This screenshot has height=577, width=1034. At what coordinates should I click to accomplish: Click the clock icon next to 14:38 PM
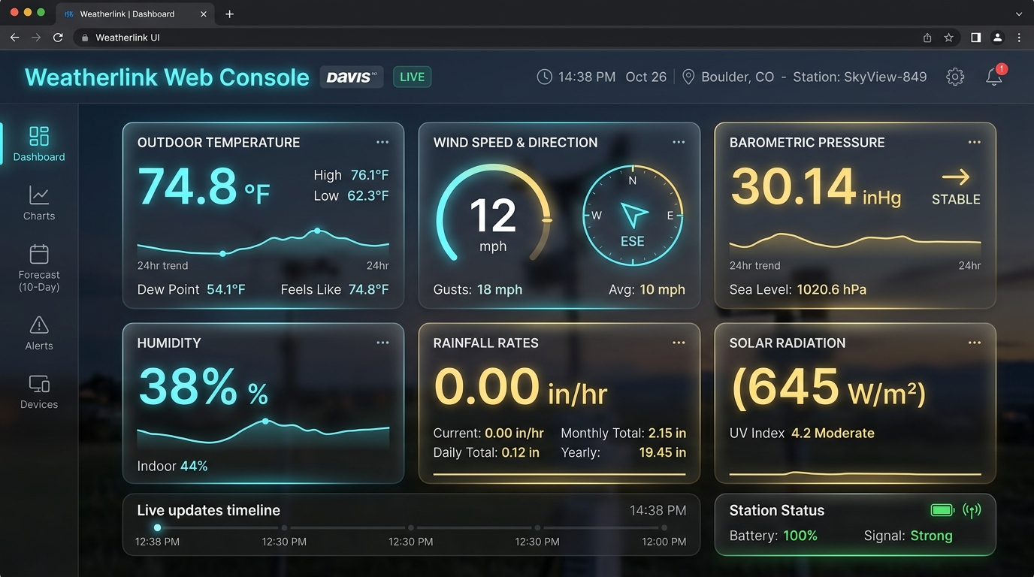(x=544, y=77)
